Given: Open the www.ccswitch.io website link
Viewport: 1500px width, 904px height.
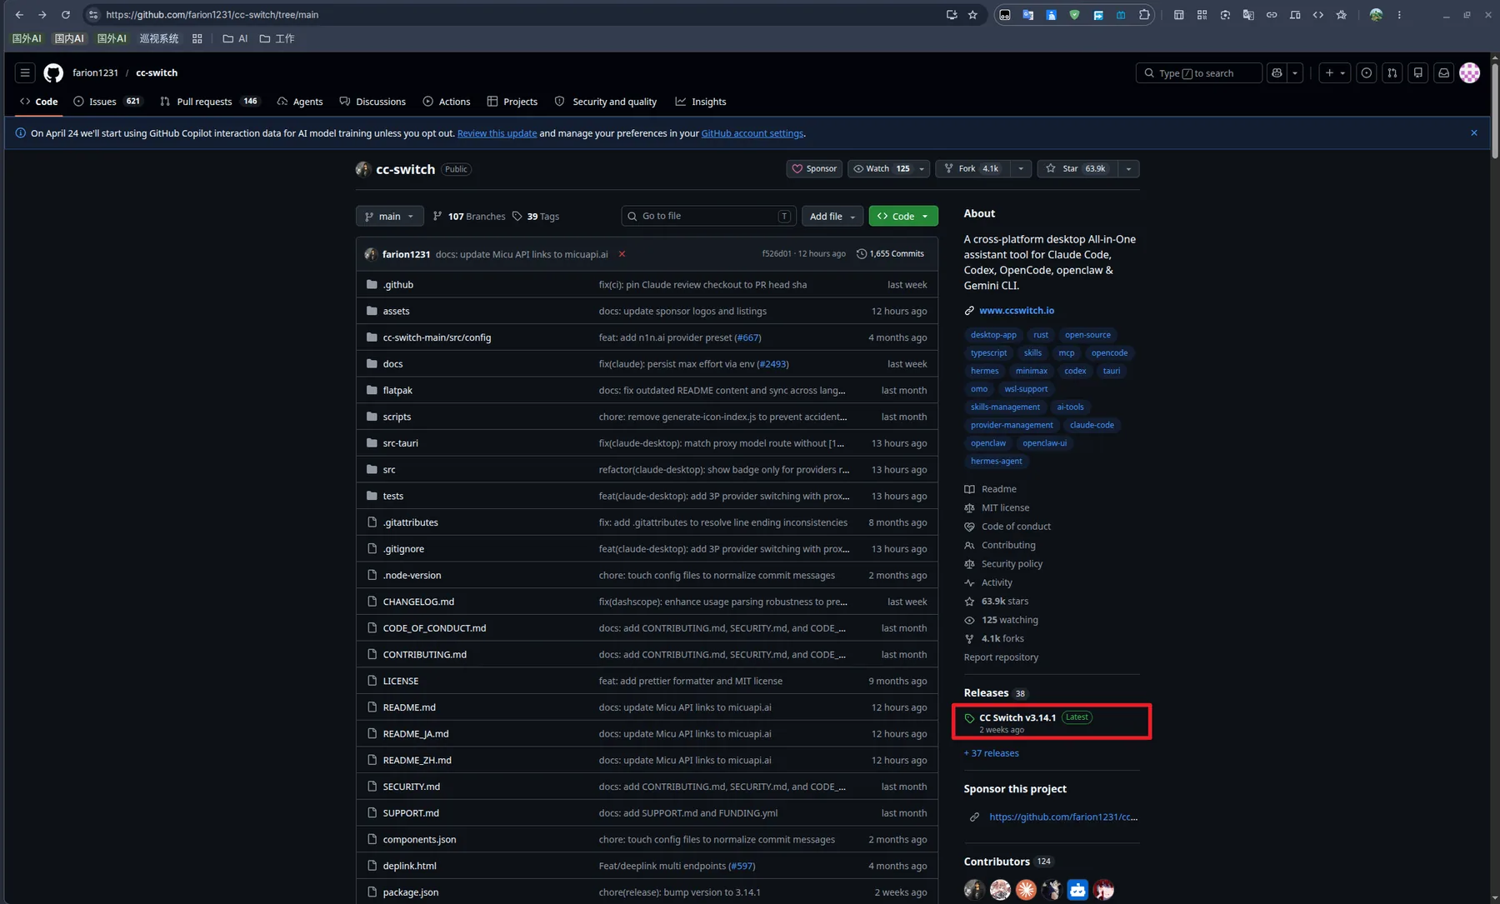Looking at the screenshot, I should click(1017, 311).
